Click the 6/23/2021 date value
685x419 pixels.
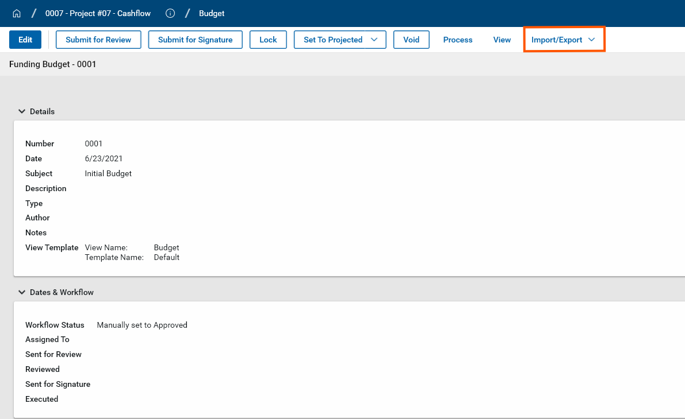104,158
